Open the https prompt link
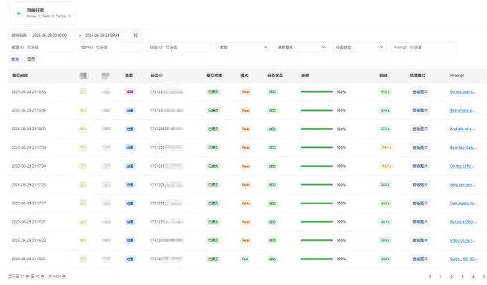 coord(463,241)
